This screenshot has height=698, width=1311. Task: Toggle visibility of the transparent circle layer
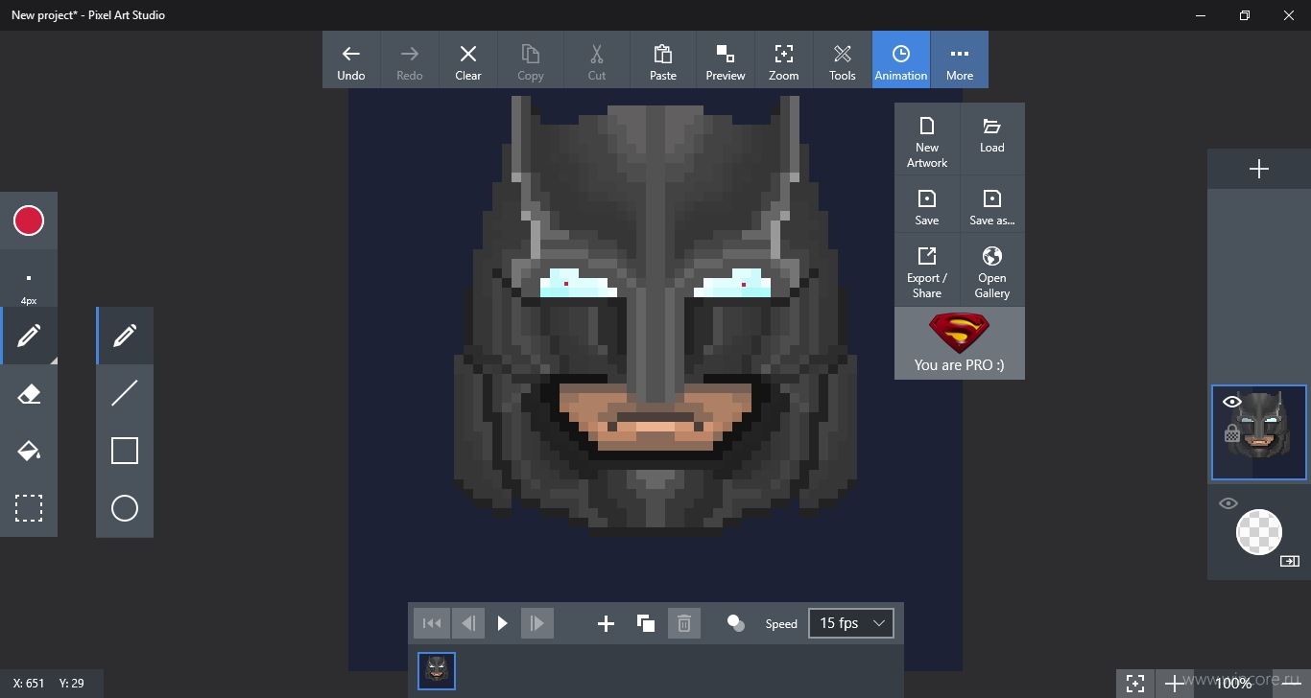tap(1228, 503)
